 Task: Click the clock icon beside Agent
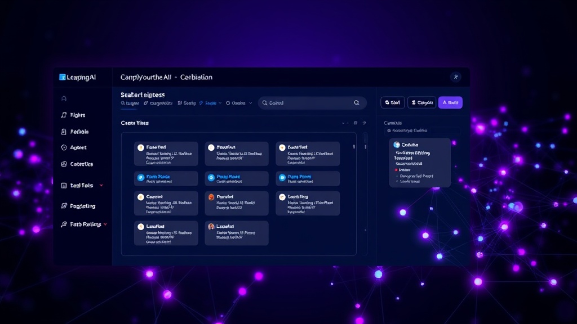click(x=64, y=147)
